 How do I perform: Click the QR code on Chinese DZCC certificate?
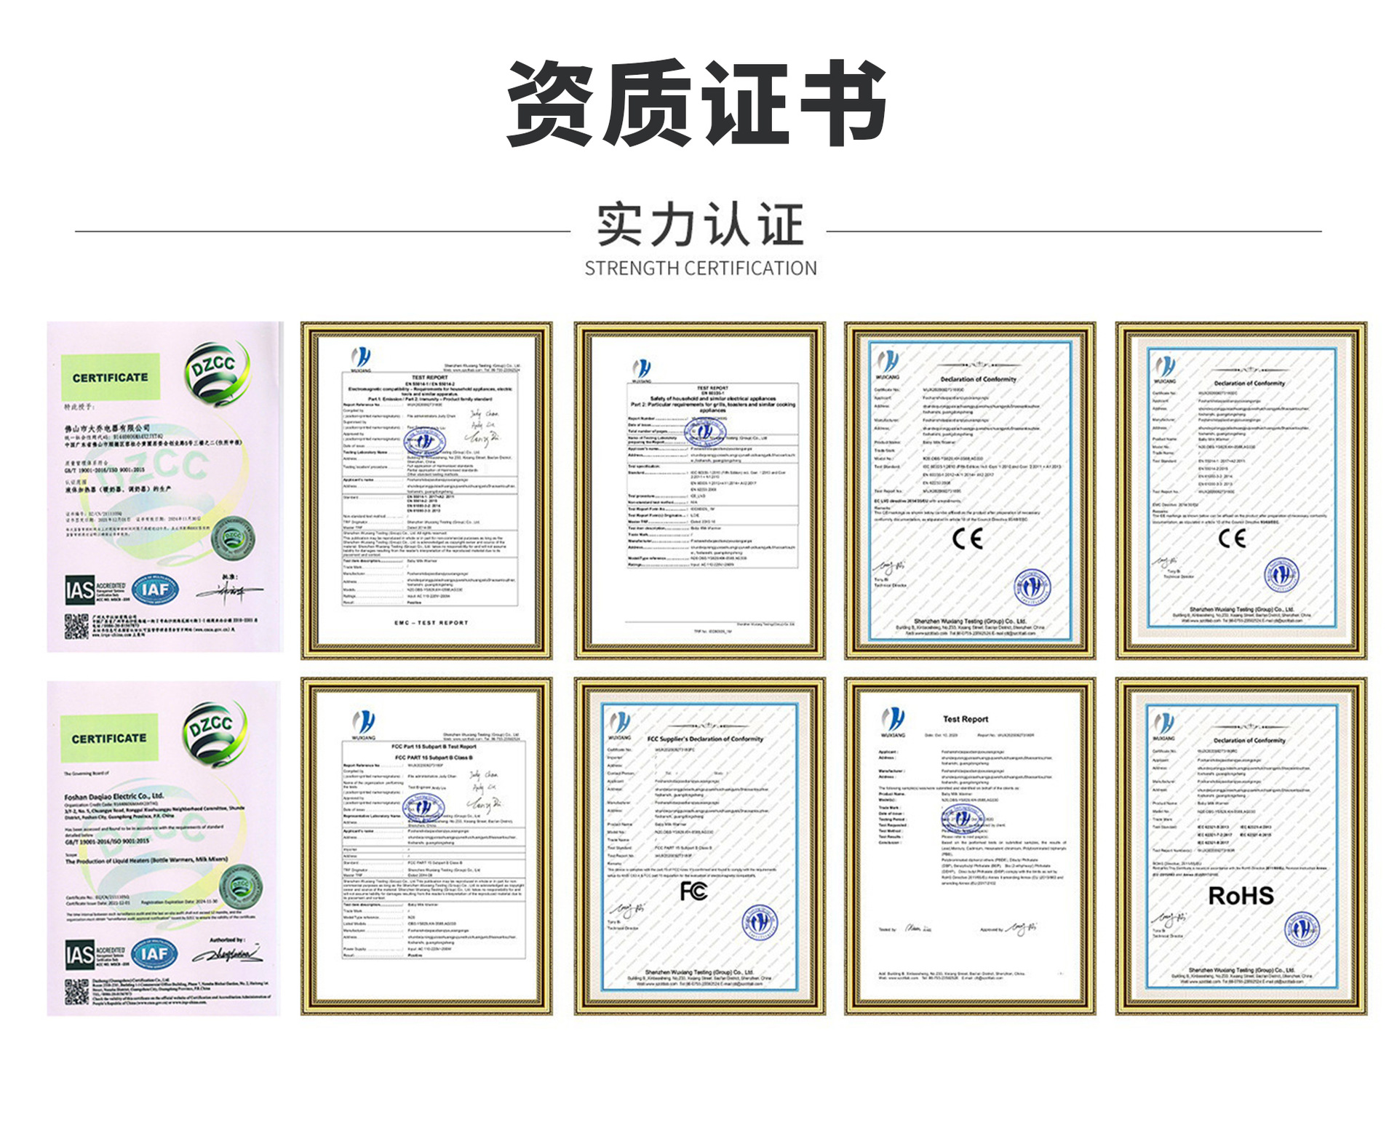(76, 627)
